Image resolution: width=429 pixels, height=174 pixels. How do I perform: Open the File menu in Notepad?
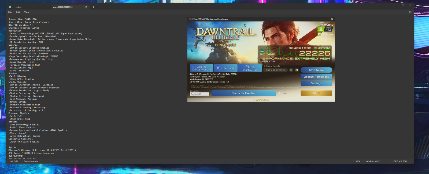tap(10, 12)
